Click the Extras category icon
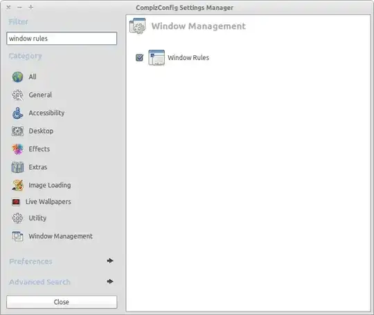The width and height of the screenshot is (374, 315). click(17, 167)
